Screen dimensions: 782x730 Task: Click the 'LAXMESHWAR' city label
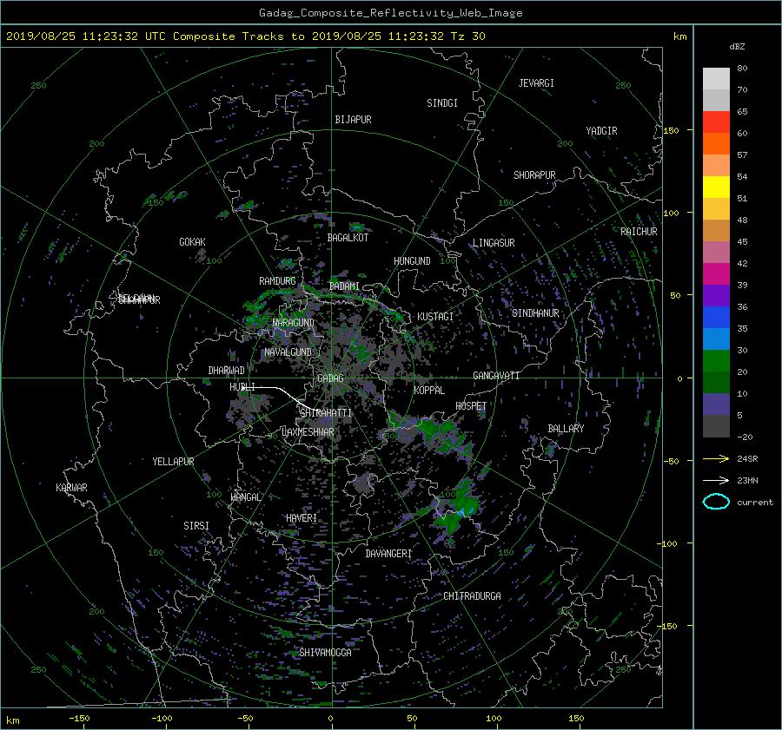[x=308, y=432]
